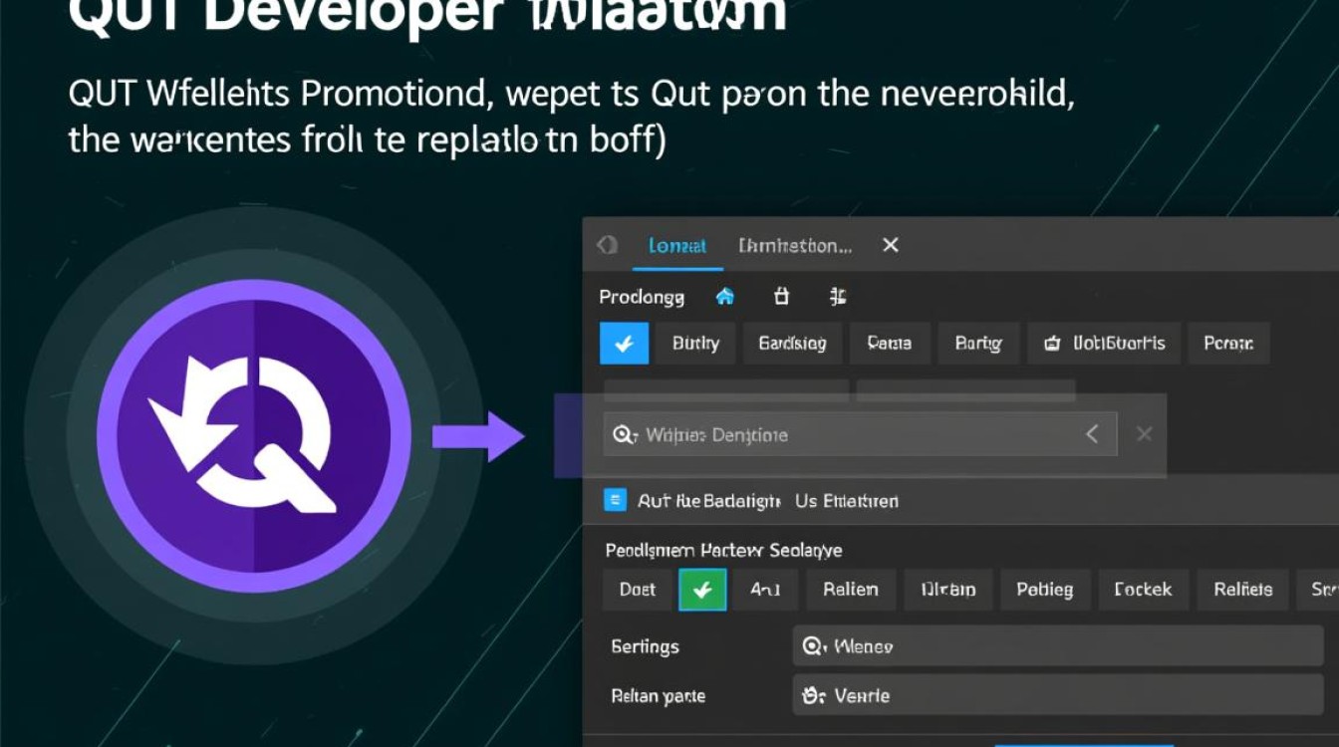Click the search icon in the Wlenee field
The image size is (1339, 747).
pyautogui.click(x=814, y=646)
